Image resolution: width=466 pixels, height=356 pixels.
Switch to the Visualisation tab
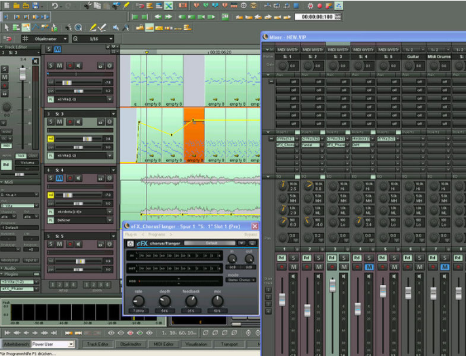point(196,344)
